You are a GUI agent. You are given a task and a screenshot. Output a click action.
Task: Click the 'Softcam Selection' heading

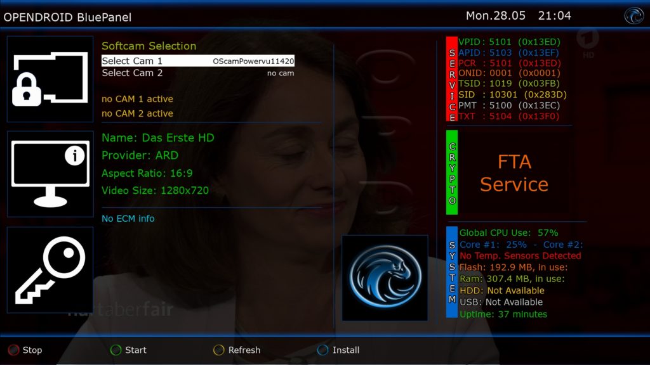tap(149, 46)
